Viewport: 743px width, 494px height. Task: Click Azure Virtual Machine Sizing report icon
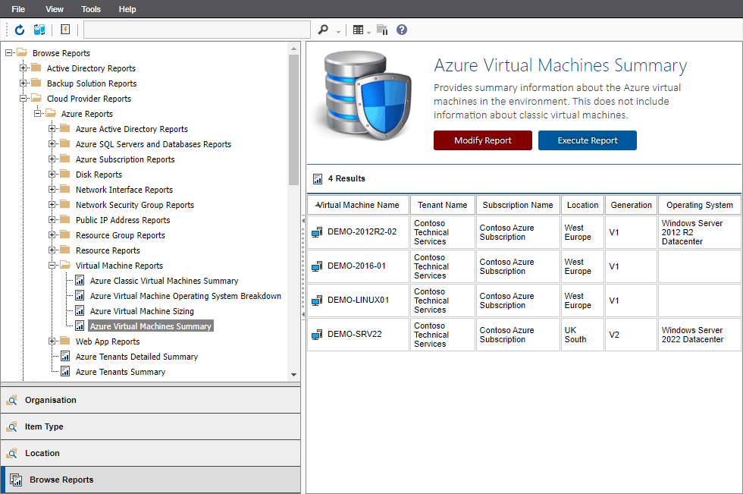click(x=80, y=311)
